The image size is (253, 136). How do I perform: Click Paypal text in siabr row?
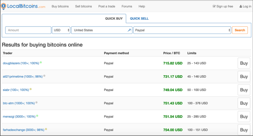click(109, 90)
